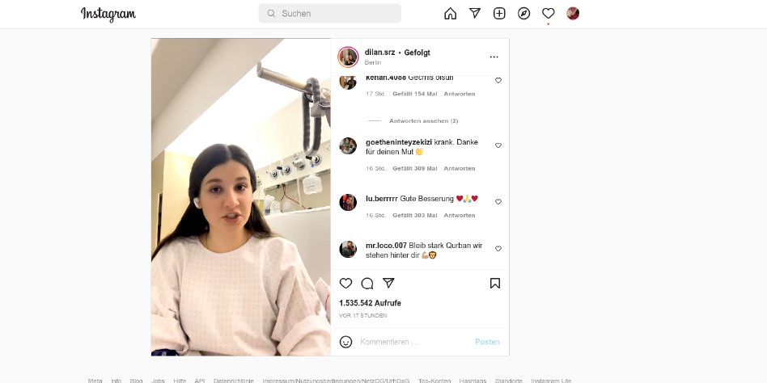
Task: Open the dilan.srz profile username link
Action: click(x=379, y=53)
